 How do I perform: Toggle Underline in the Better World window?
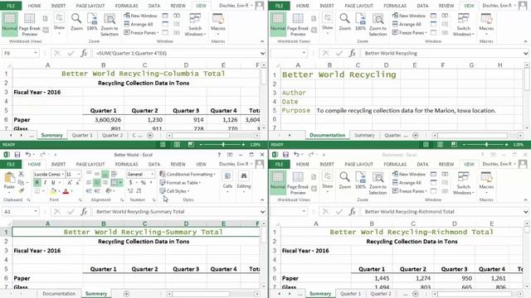pyautogui.click(x=53, y=182)
